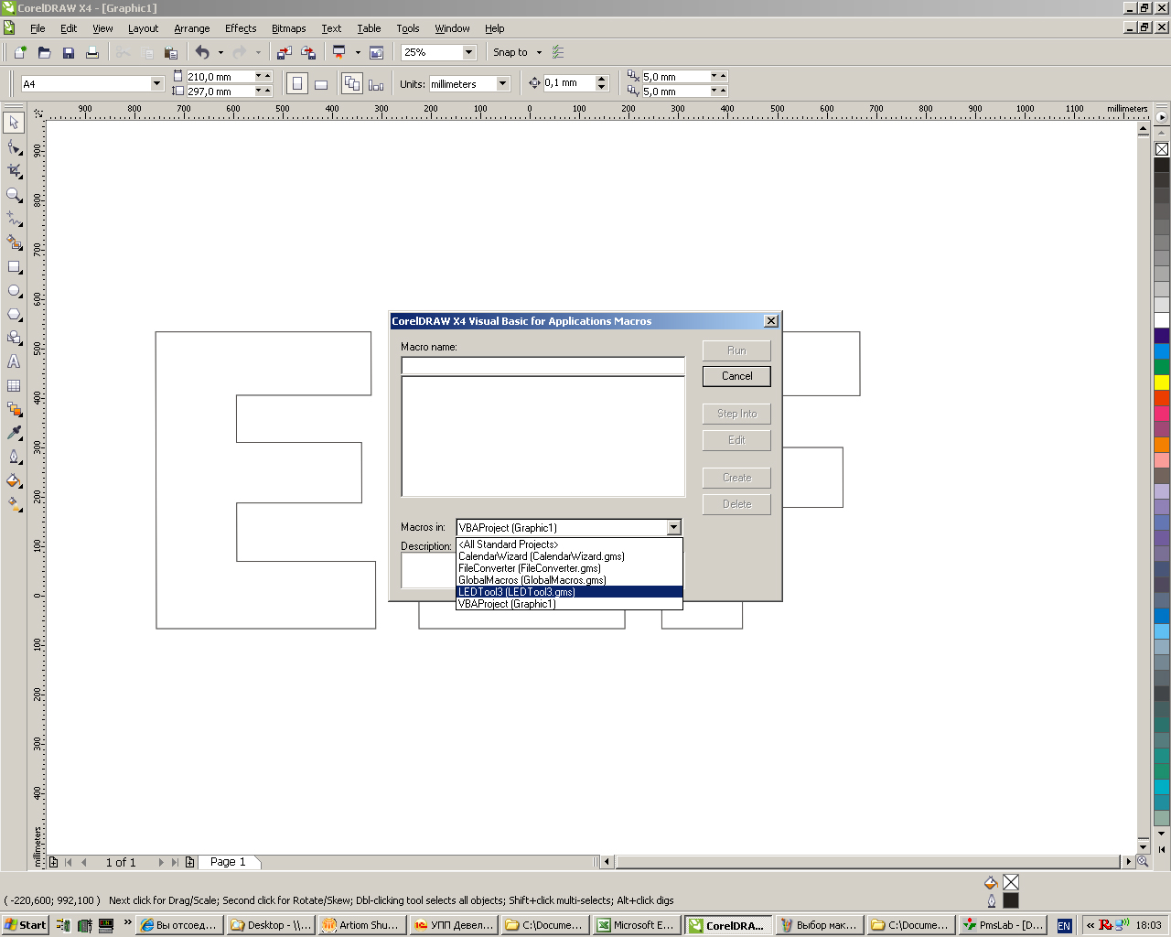This screenshot has width=1171, height=937.
Task: Toggle Portrait page orientation
Action: pos(297,84)
